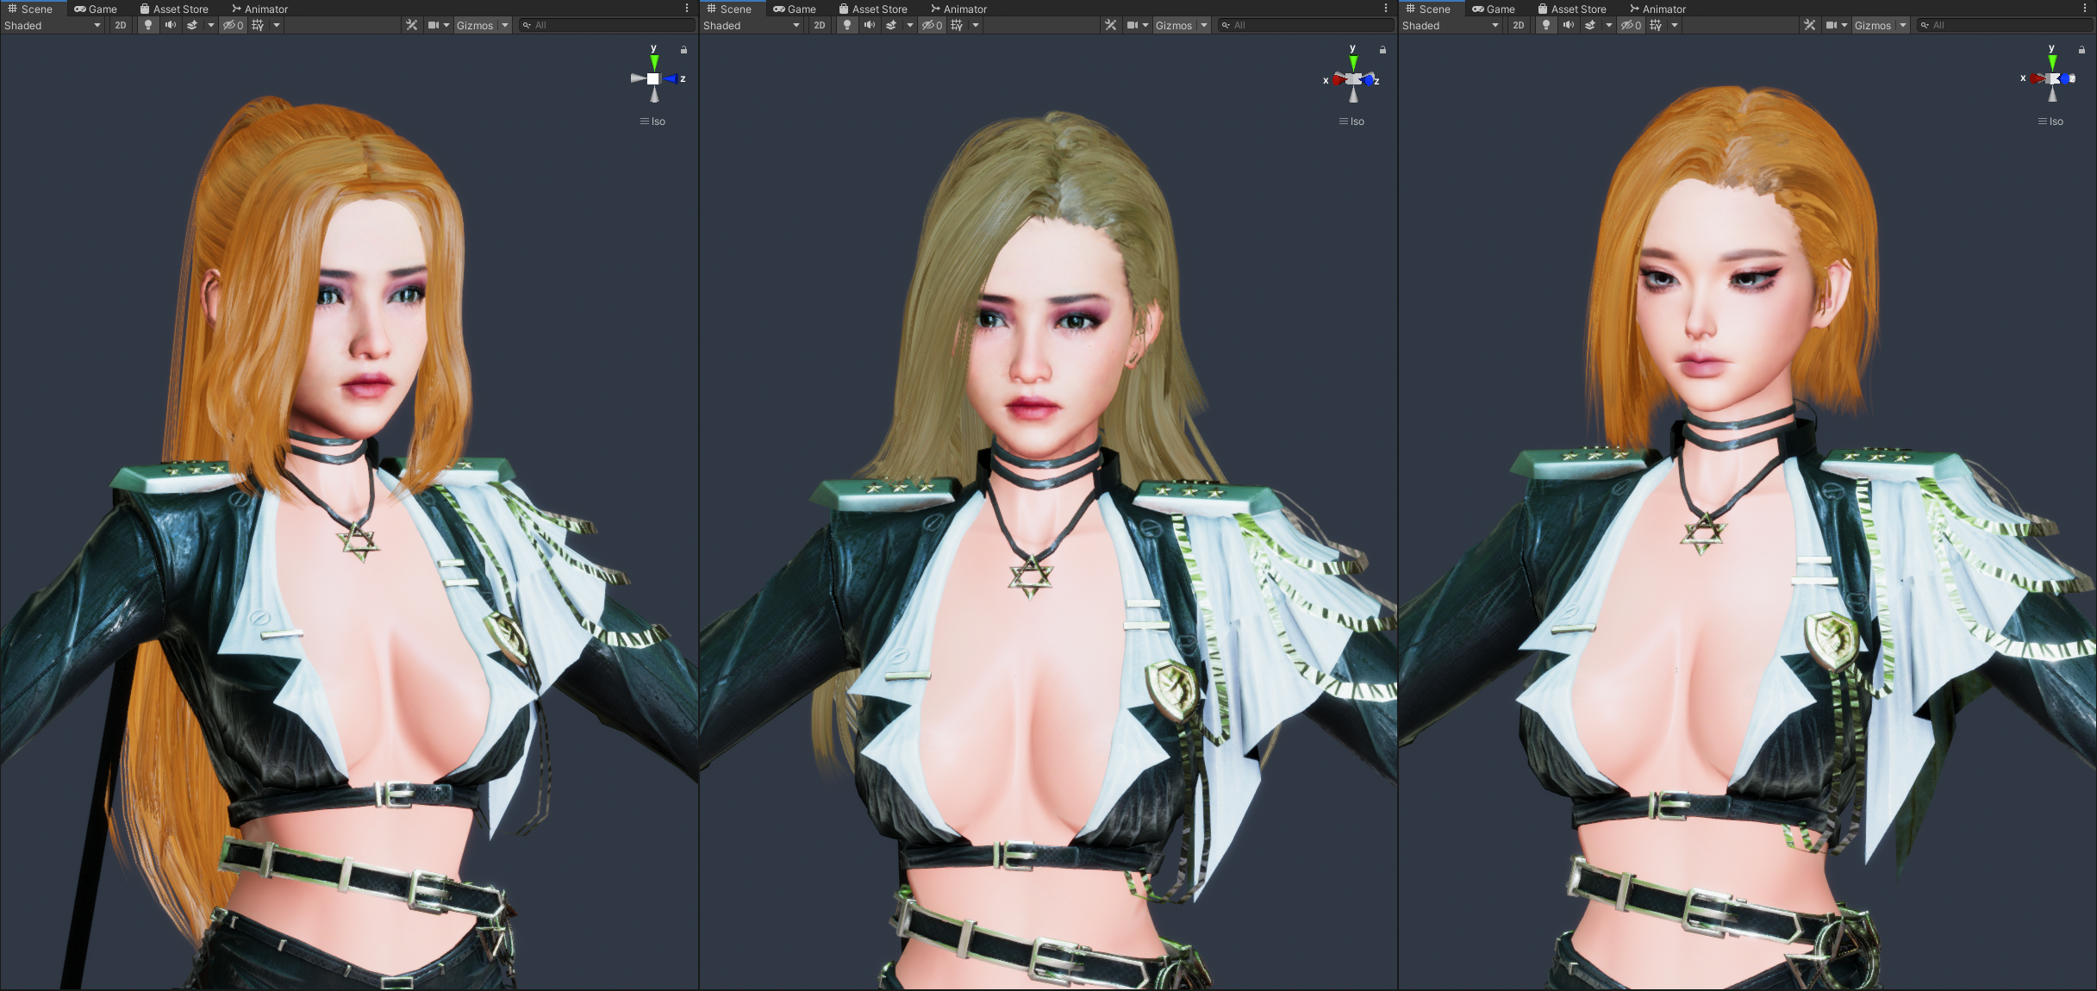Toggle effects layers icon in right view
Viewport: 2097px width, 991px height.
(1590, 25)
